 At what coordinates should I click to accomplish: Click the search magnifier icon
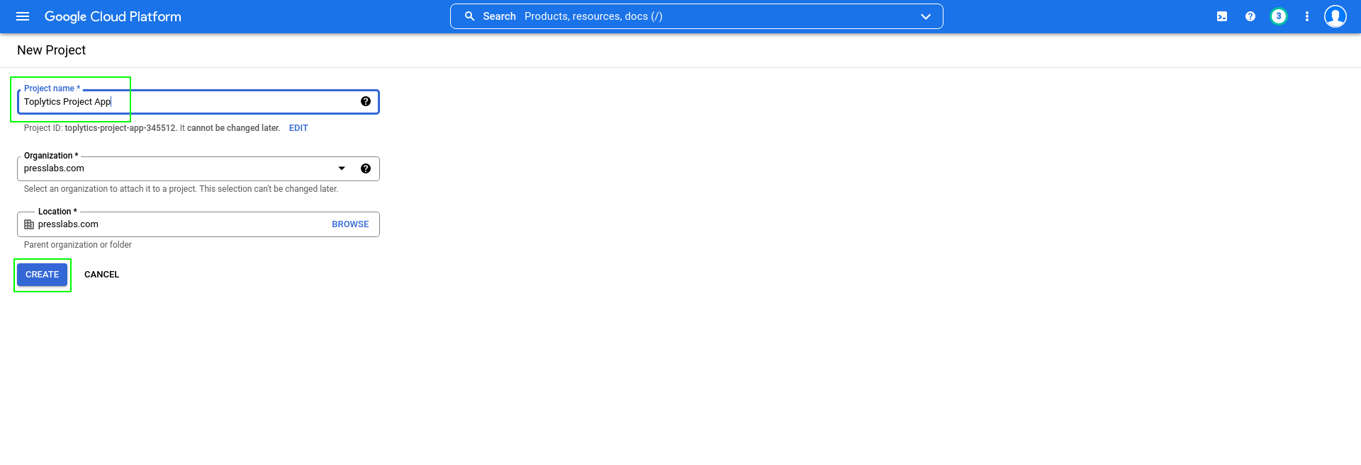[469, 16]
